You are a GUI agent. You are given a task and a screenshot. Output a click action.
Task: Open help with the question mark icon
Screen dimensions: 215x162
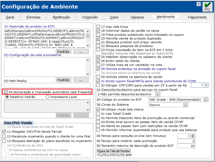pyautogui.click(x=199, y=4)
